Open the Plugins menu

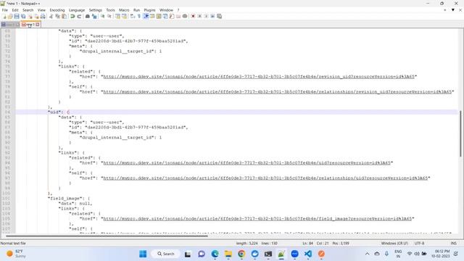tap(149, 10)
